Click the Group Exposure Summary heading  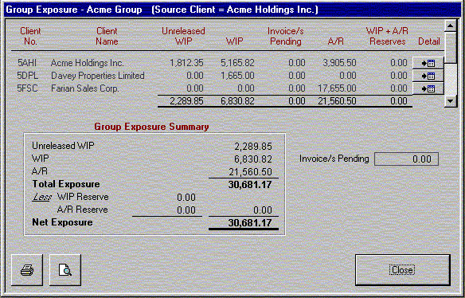pyautogui.click(x=151, y=127)
